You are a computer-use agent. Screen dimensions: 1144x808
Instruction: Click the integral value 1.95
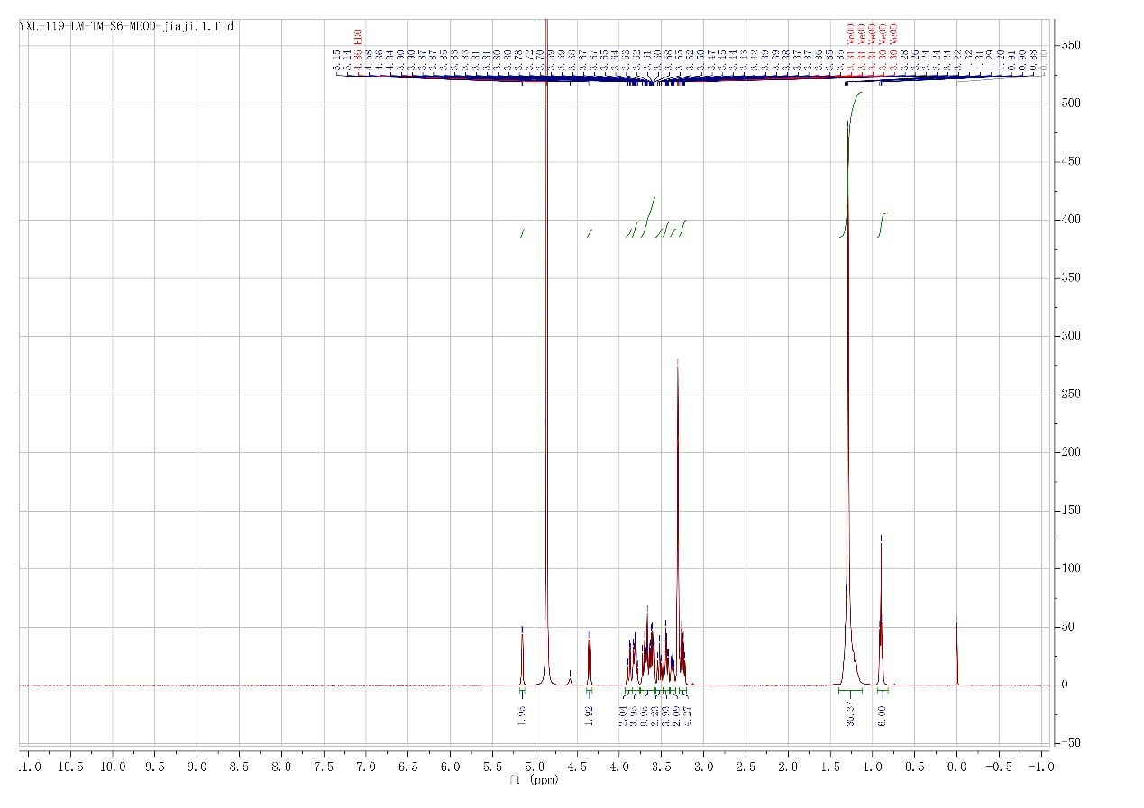(x=522, y=715)
